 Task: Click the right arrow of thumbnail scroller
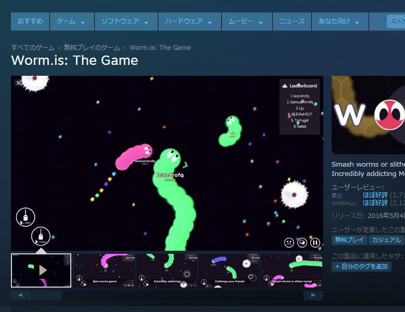313,295
